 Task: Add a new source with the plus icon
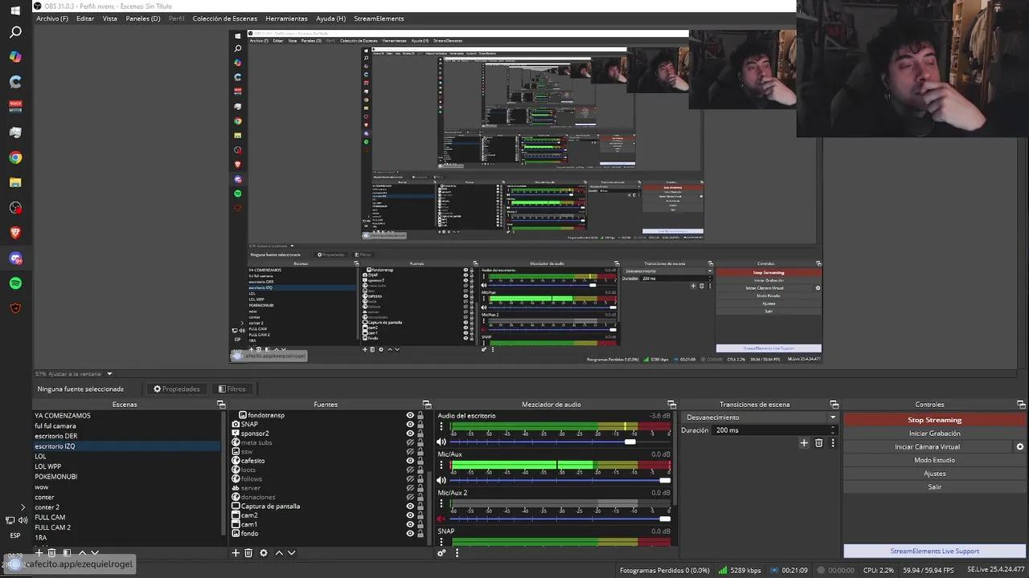[x=236, y=552]
